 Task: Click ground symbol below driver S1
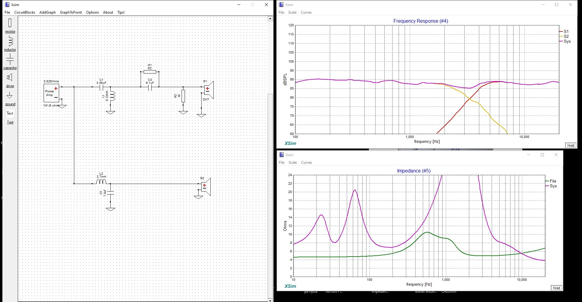[201, 115]
